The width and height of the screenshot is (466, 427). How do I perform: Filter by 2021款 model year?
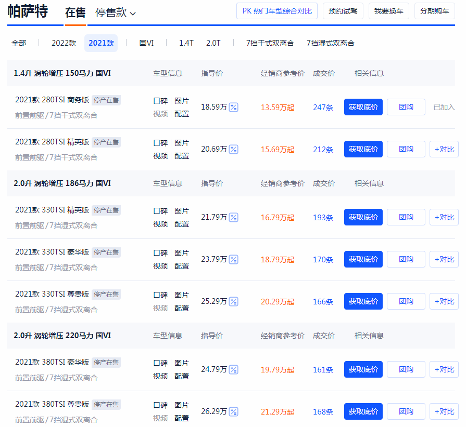[x=101, y=43]
